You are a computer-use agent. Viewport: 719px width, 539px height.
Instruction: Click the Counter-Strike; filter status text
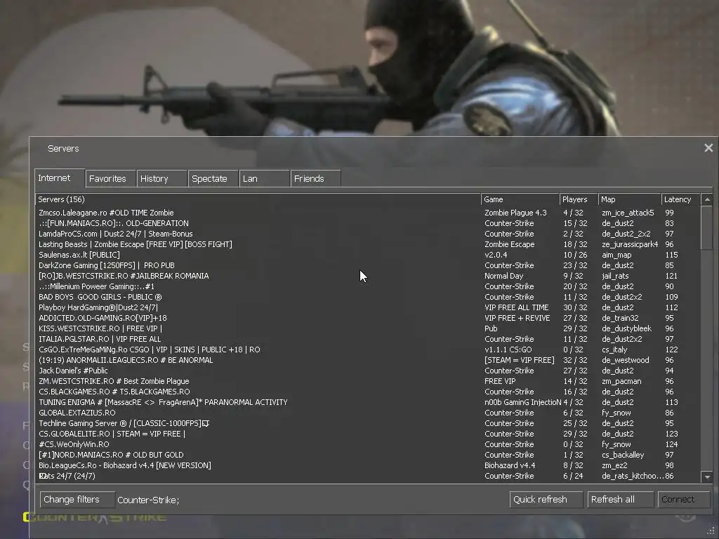(x=148, y=500)
